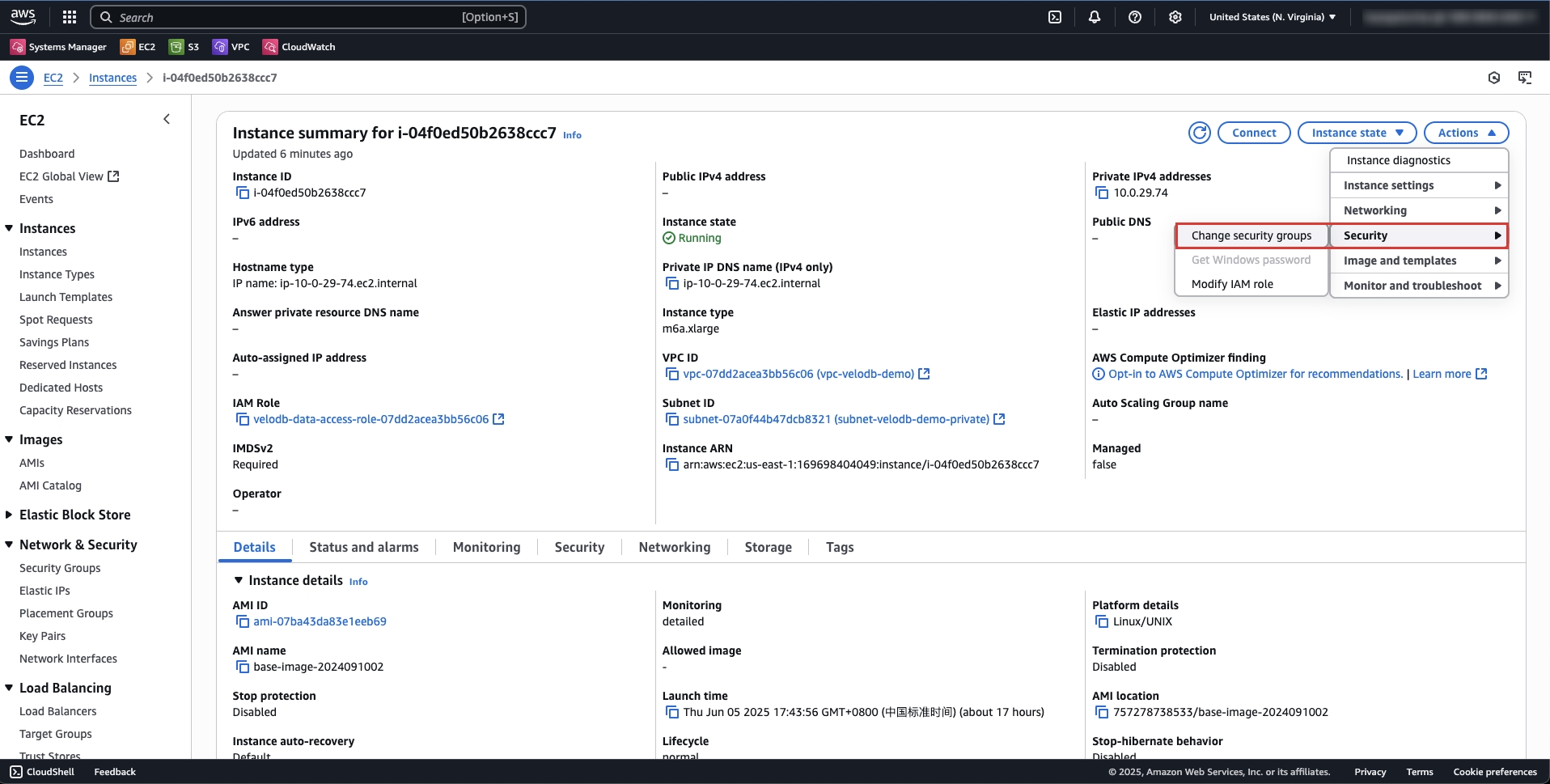Collapse the Network & Security section
The height and width of the screenshot is (784, 1550).
click(10, 545)
